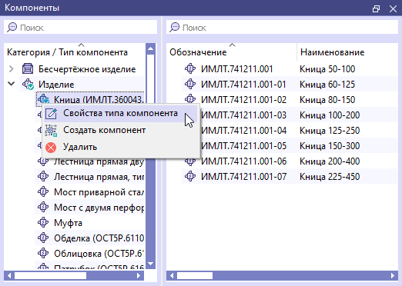The width and height of the screenshot is (402, 286).
Task: Click 'Кница 125-250' name cell
Action: [330, 131]
